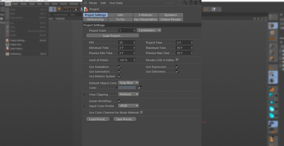Click the Save Preset... button
This screenshot has height=146, width=284.
click(125, 119)
